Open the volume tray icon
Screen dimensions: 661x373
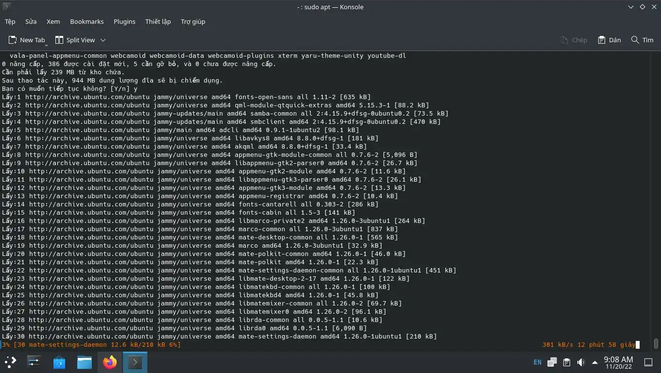(x=581, y=362)
